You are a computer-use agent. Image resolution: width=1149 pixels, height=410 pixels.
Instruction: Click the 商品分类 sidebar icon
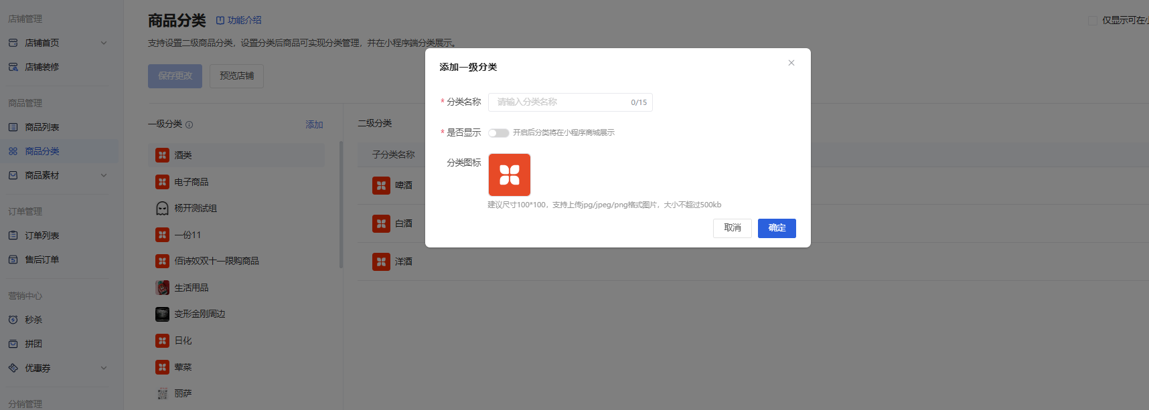[x=13, y=151]
